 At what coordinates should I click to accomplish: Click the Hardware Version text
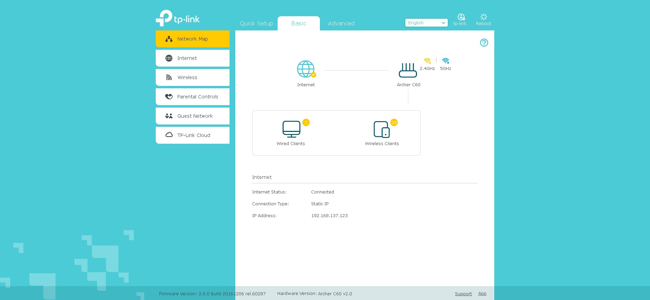tap(315, 294)
